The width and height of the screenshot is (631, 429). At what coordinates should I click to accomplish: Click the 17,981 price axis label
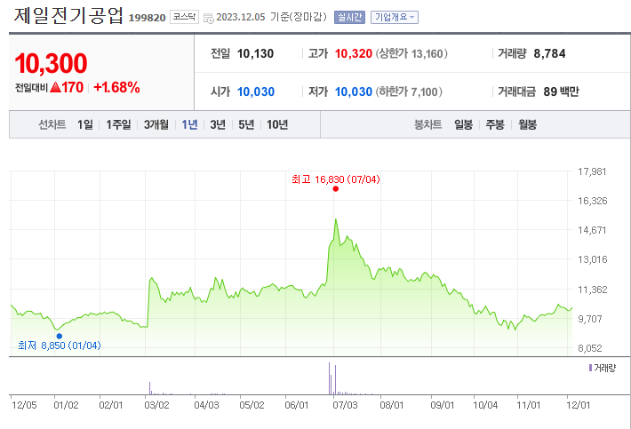(592, 171)
